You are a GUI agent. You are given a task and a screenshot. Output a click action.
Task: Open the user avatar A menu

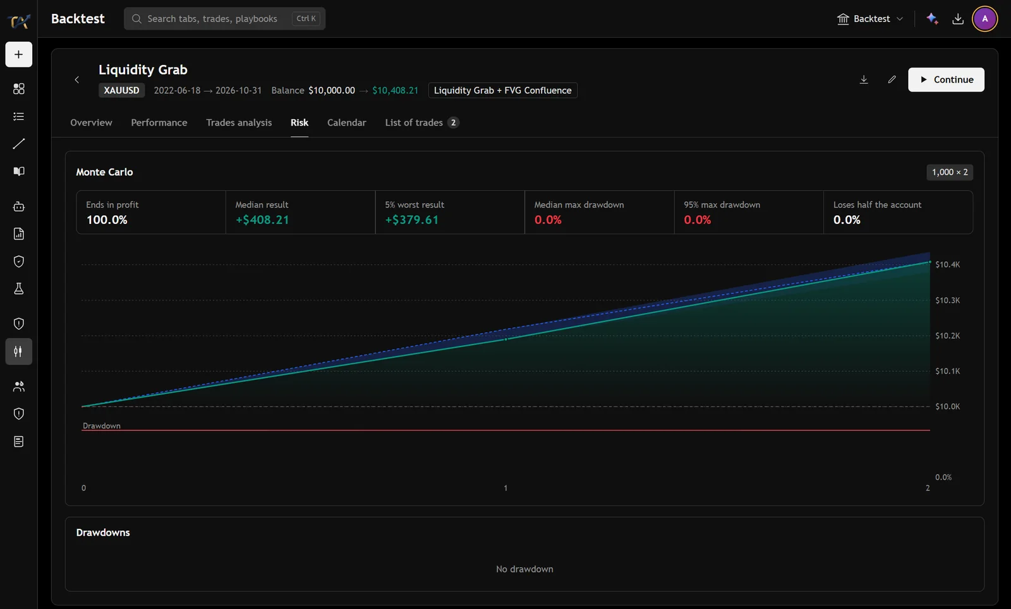pyautogui.click(x=984, y=19)
